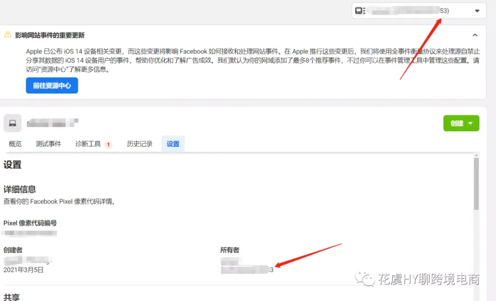Open the 诊断工具 tab

88,144
